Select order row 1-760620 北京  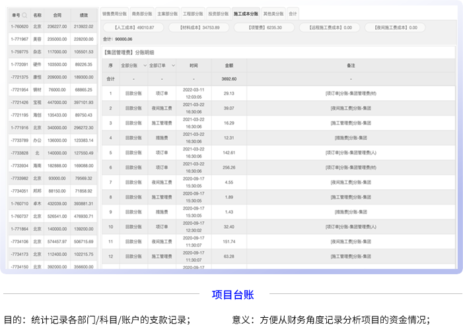(x=52, y=26)
